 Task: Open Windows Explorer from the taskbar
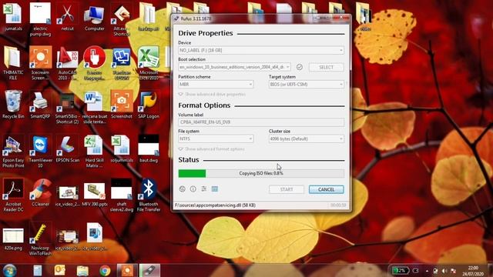click(82, 270)
